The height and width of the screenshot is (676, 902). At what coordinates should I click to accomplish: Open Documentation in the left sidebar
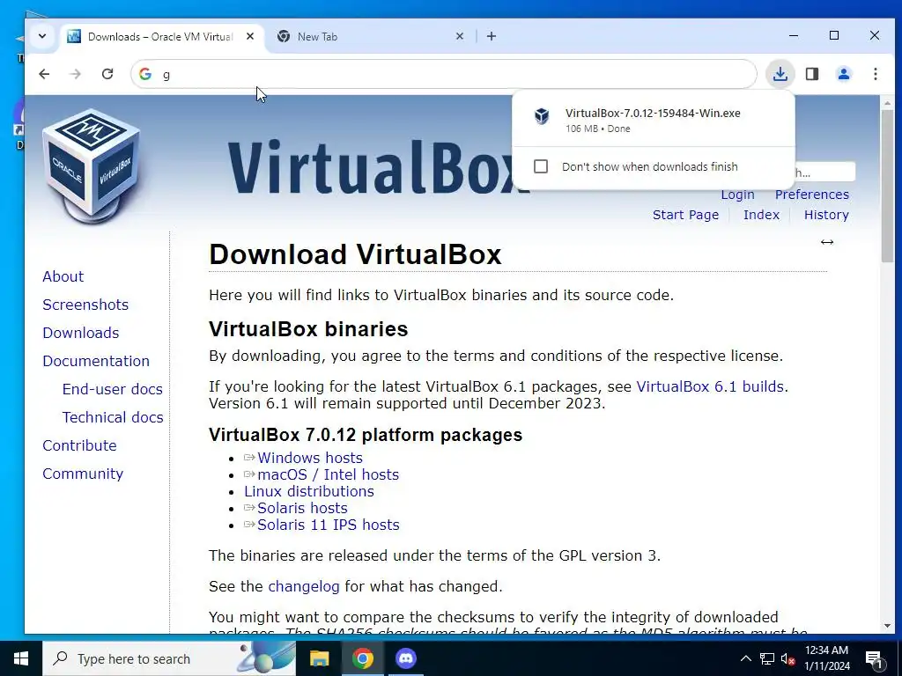click(96, 361)
